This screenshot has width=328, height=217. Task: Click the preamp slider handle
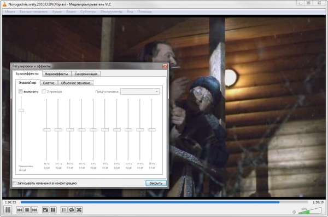click(21, 110)
